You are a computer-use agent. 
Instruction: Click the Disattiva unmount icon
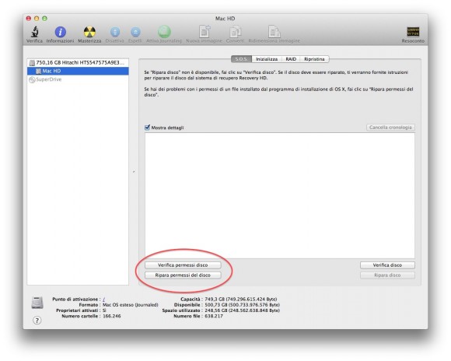tap(115, 32)
